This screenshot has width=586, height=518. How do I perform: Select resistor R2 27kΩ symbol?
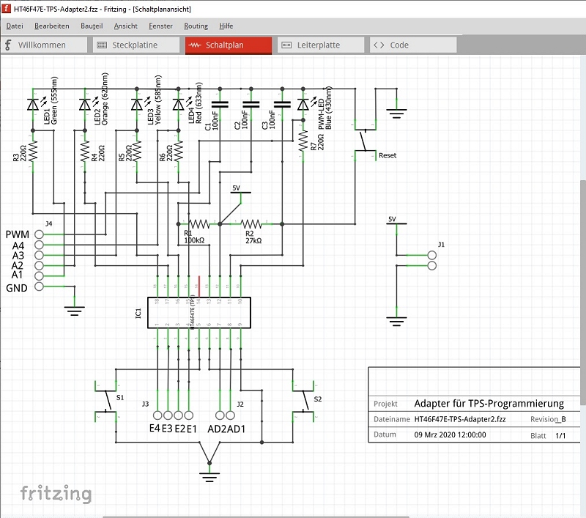coord(251,223)
